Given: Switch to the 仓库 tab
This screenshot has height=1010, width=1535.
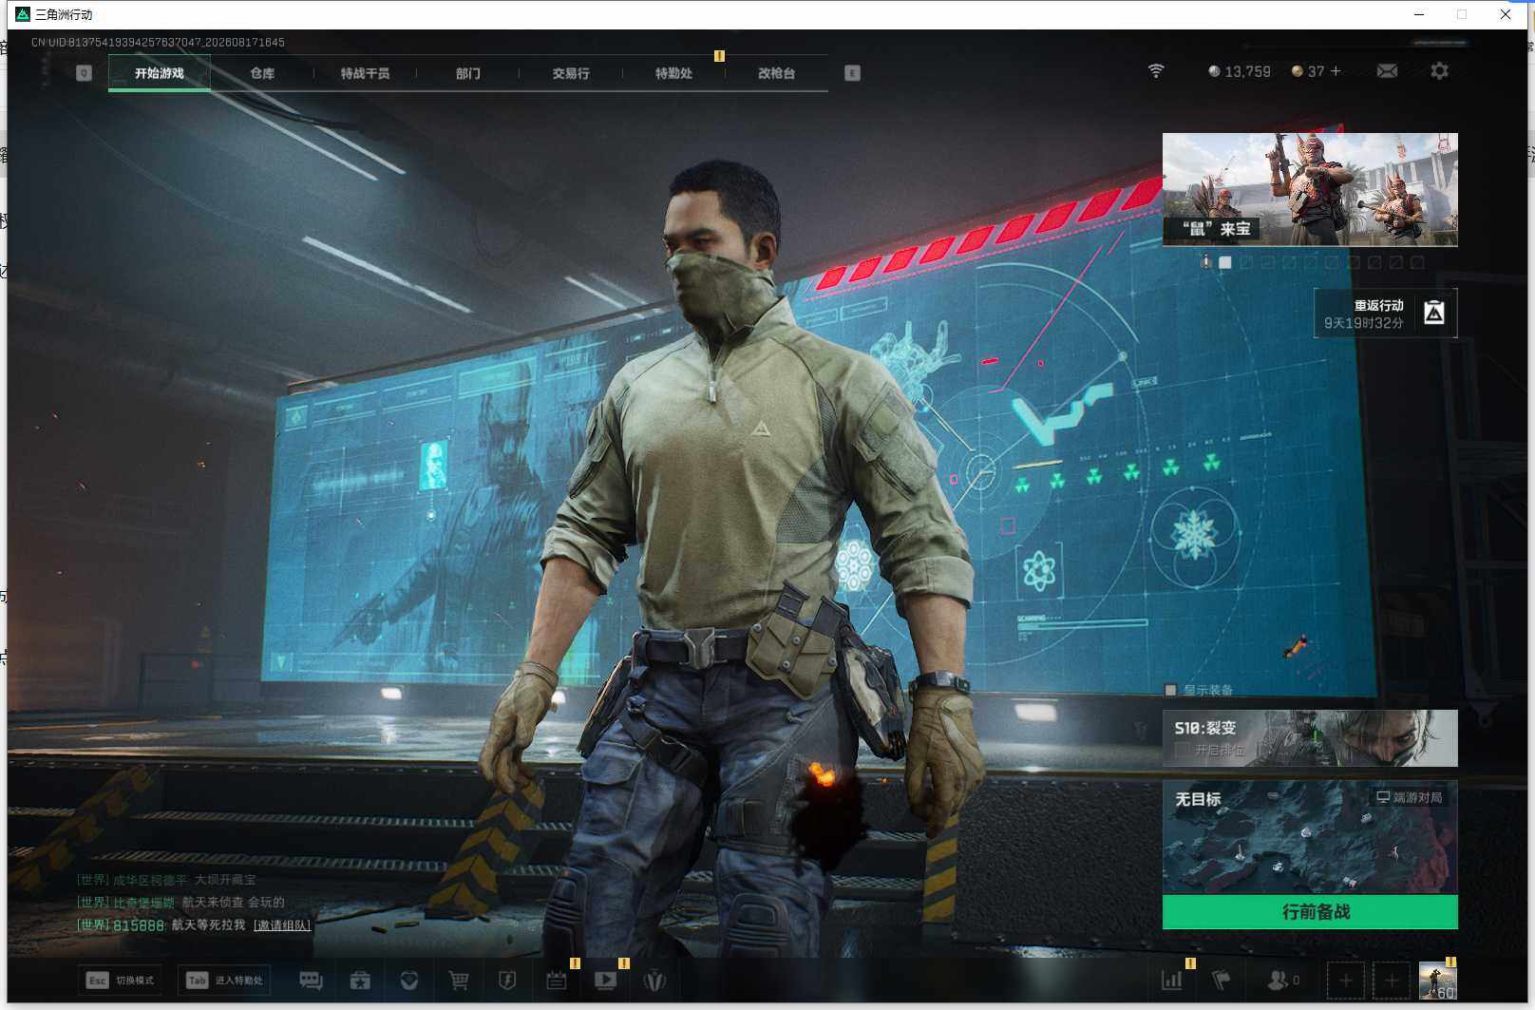Looking at the screenshot, I should pyautogui.click(x=262, y=73).
